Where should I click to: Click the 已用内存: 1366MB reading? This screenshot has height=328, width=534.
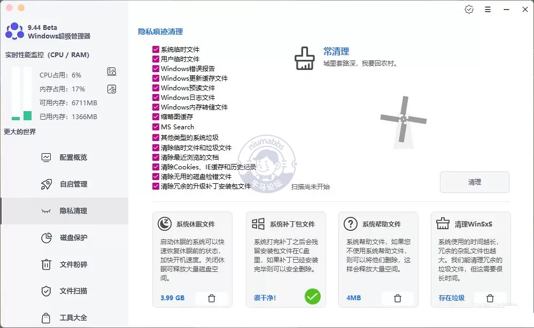pos(68,116)
